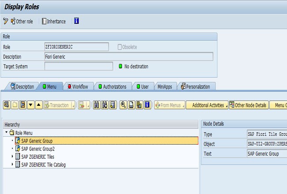Image resolution: width=287 pixels, height=194 pixels.
Task: Select the green No destination status indicator
Action: [x=120, y=66]
